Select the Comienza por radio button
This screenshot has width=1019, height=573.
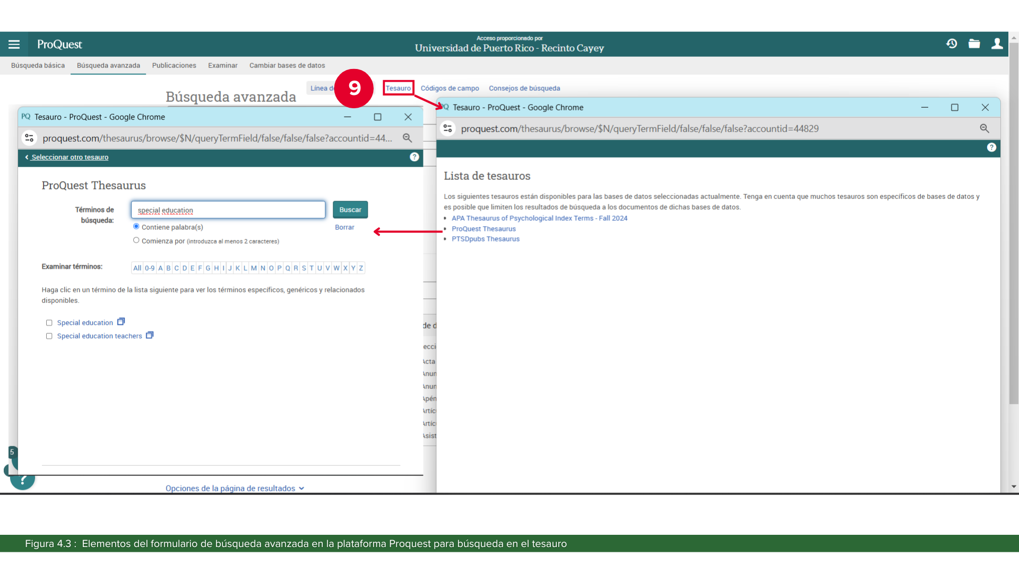click(136, 240)
